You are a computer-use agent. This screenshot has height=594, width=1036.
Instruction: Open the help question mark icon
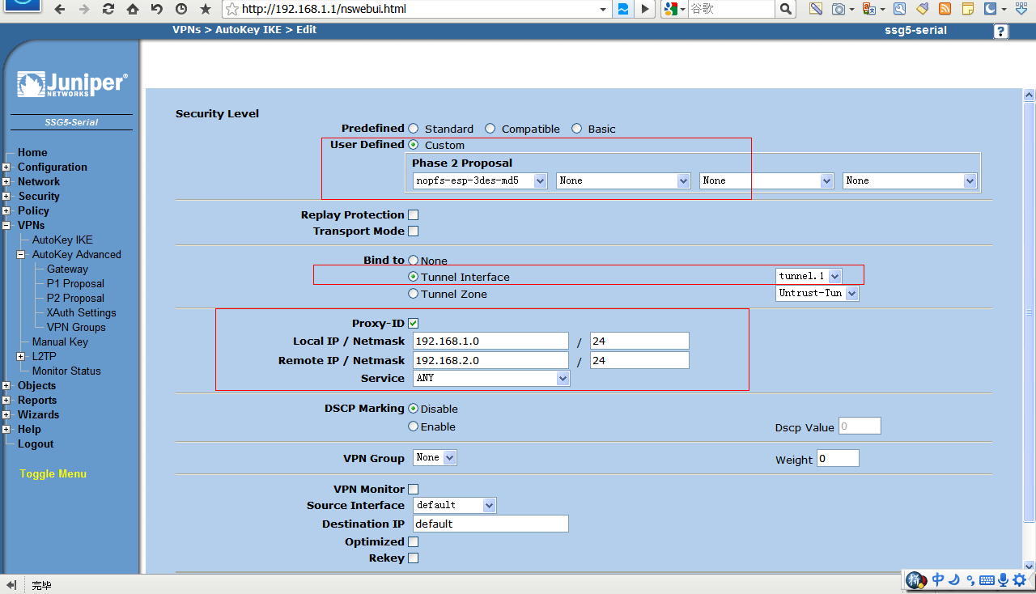tap(1001, 32)
